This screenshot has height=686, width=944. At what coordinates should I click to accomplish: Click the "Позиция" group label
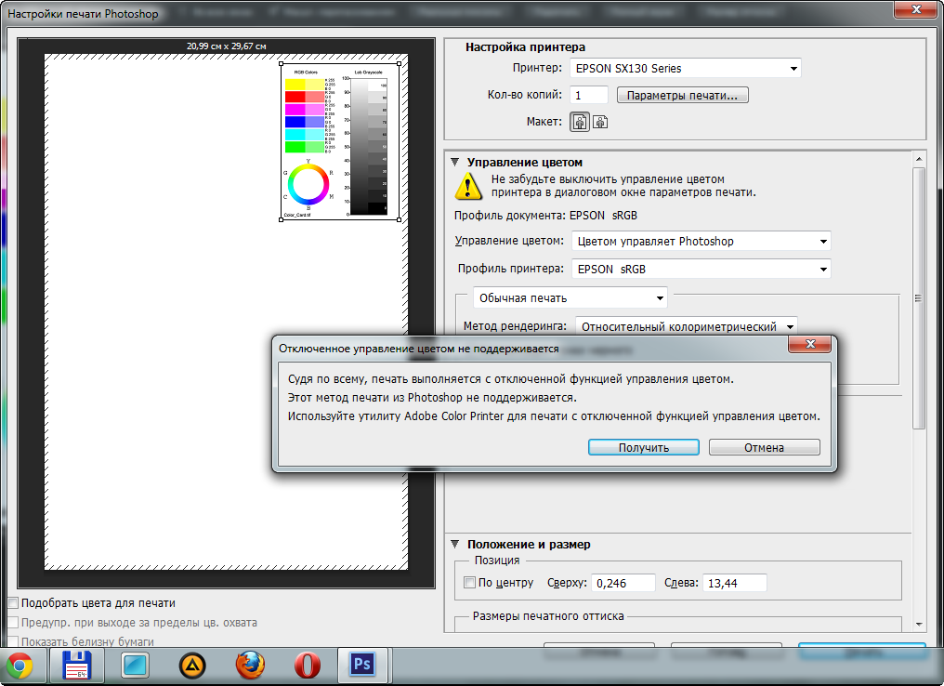tap(497, 561)
